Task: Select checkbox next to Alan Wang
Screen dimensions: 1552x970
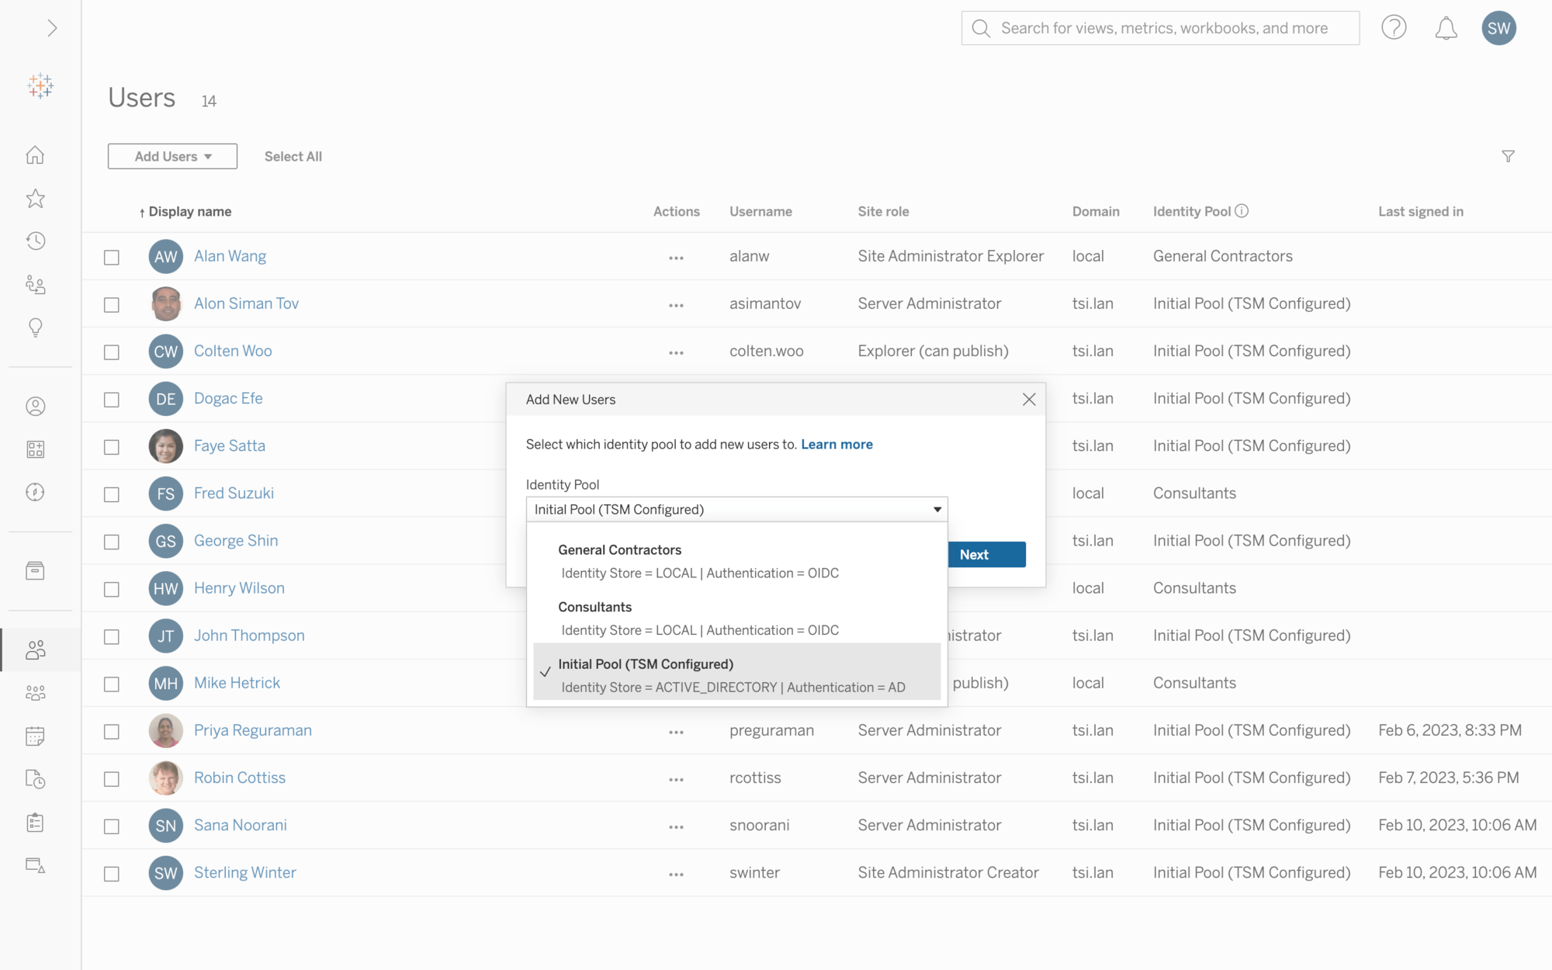Action: coord(111,256)
